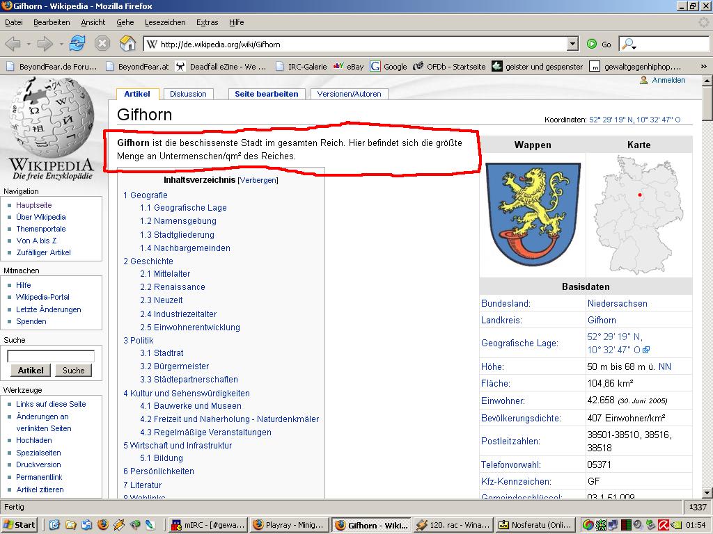Click the NN elevation link
Image resolution: width=713 pixels, height=534 pixels.
tap(665, 366)
